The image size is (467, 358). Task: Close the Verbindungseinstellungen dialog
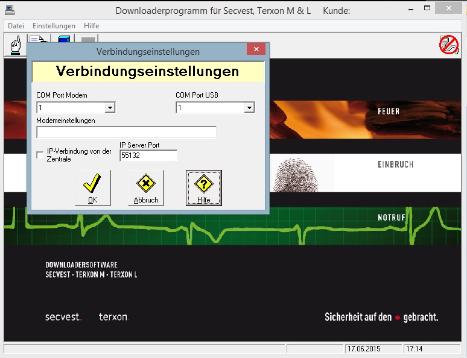pos(256,49)
